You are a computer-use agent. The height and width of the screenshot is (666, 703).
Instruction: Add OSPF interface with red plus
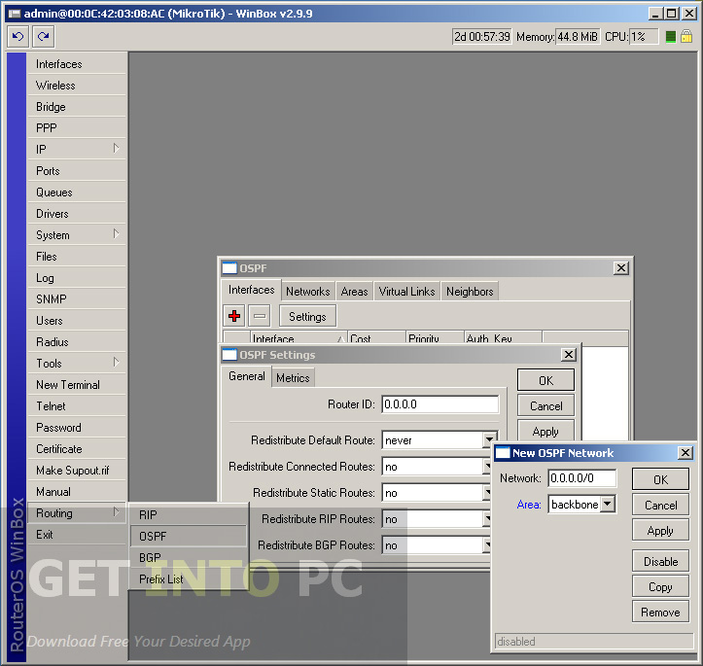tap(234, 316)
